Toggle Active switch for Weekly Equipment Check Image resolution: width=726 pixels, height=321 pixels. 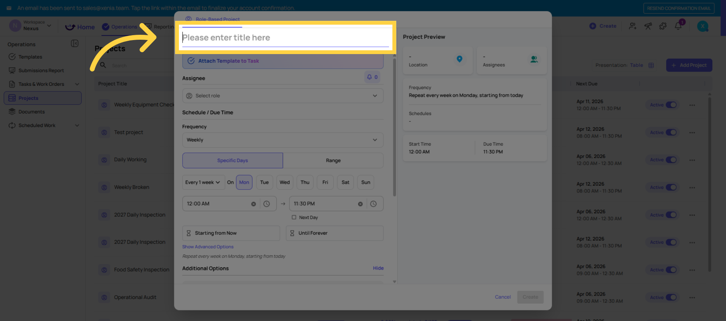(671, 105)
